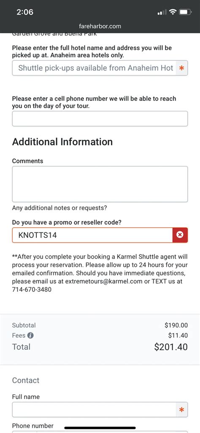Screen dimensions: 200x433
Task: Tap the cellular signal bars icon
Action: (x=162, y=12)
